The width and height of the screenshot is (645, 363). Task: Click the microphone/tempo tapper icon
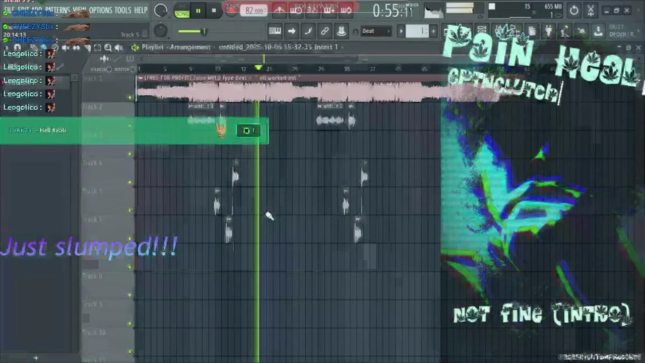pos(565,31)
